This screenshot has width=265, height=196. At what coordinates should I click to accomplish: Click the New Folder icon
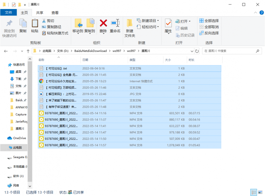click(130, 24)
